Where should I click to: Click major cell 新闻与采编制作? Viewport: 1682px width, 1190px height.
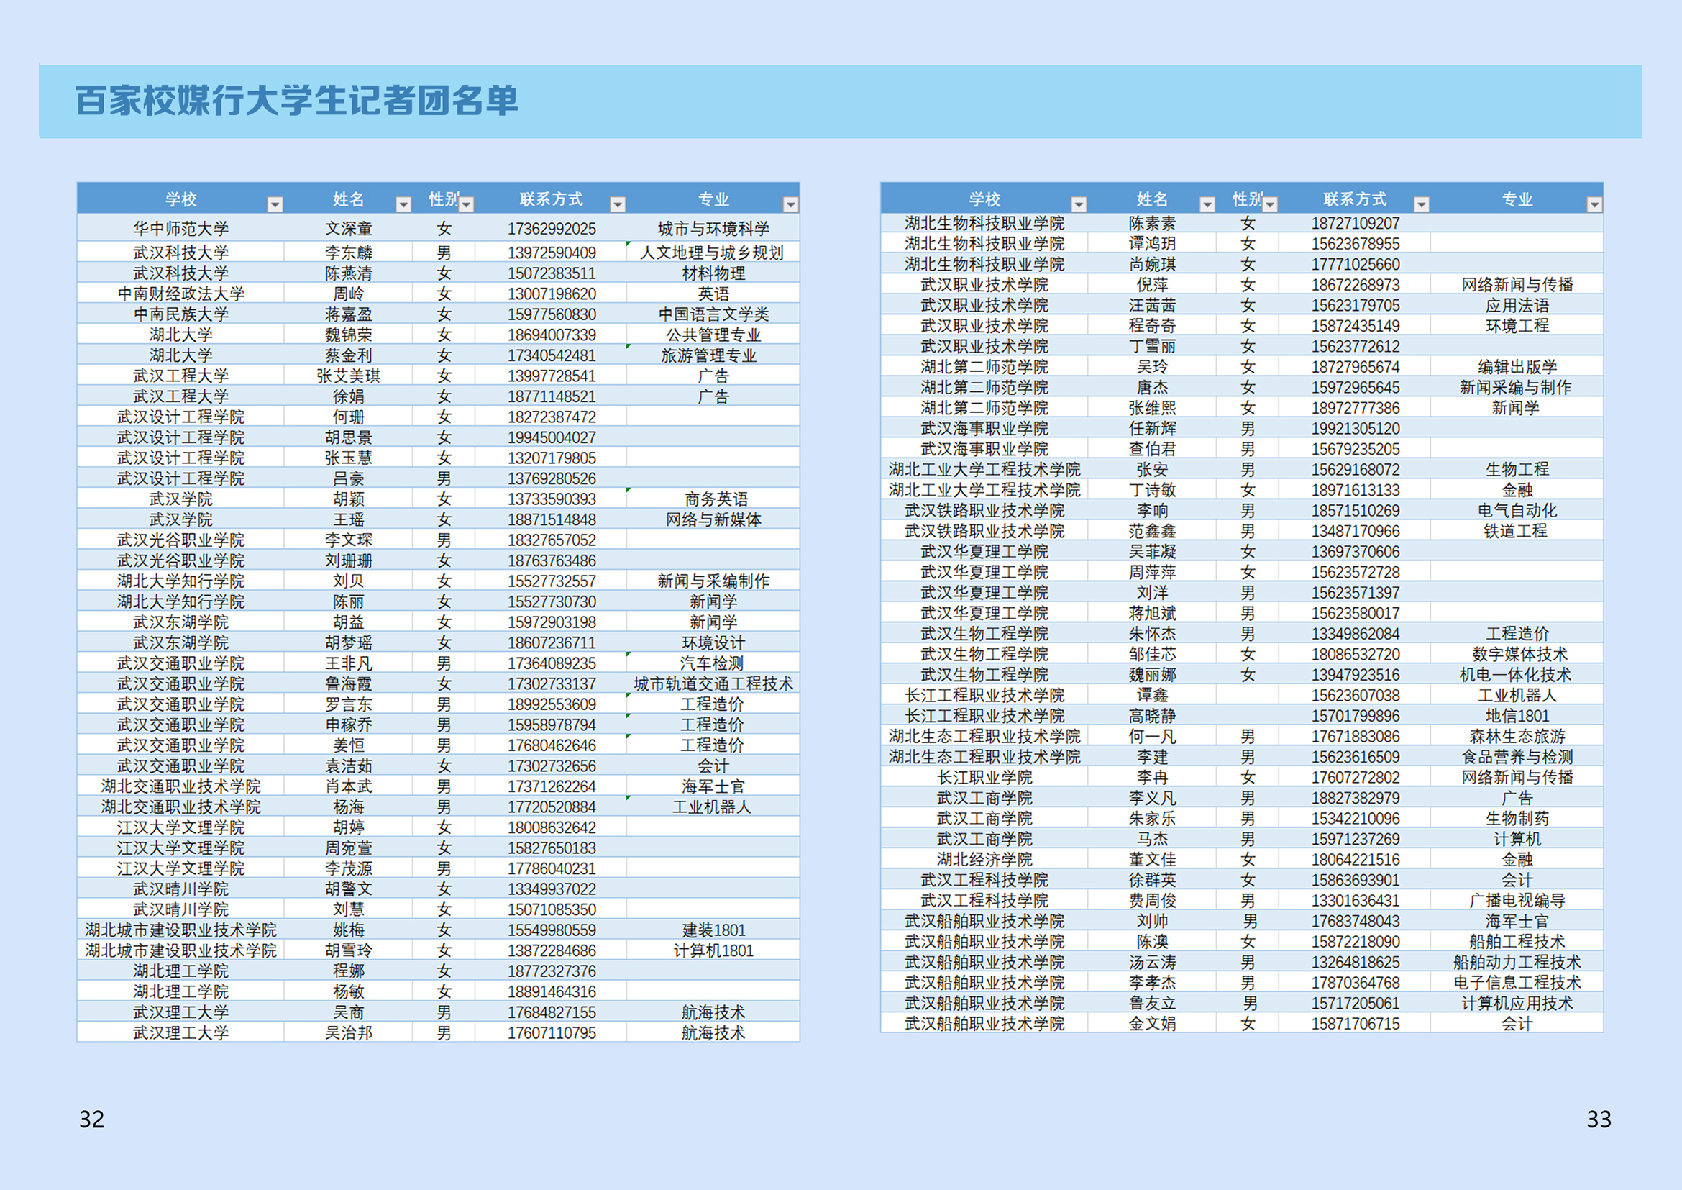coord(713,581)
